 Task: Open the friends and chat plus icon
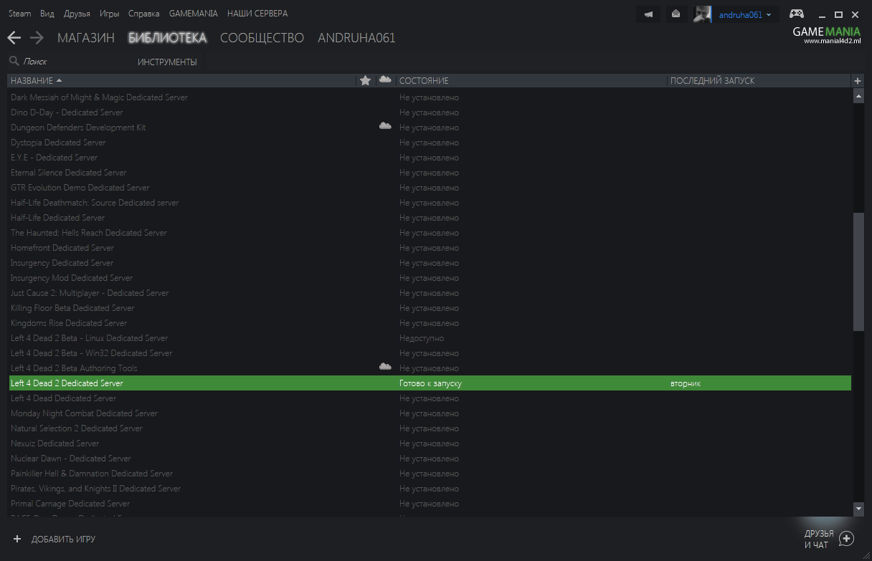(x=846, y=539)
